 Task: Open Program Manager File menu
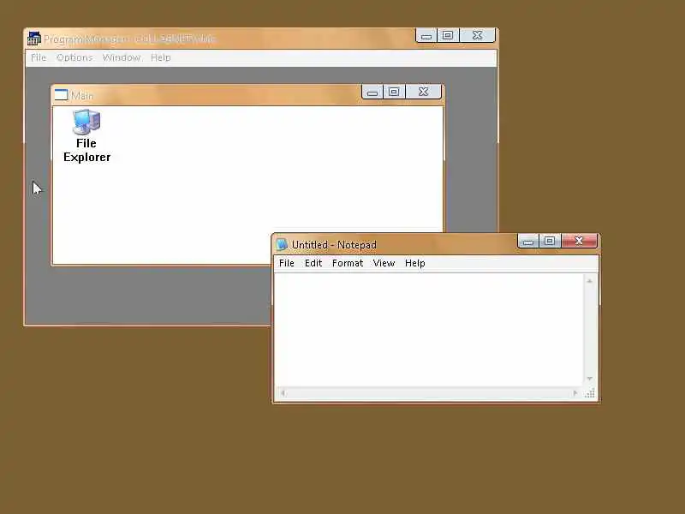click(39, 57)
